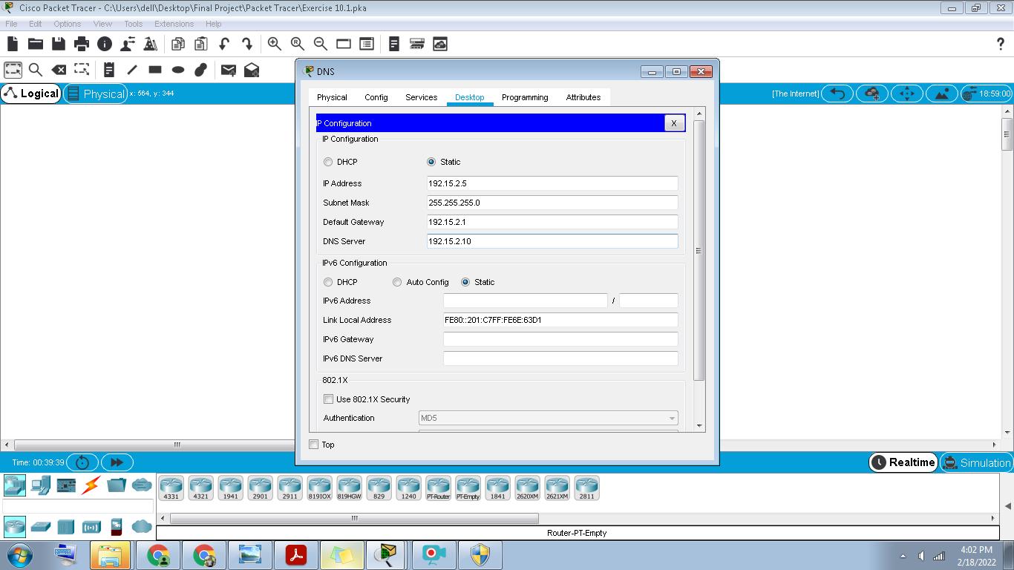The width and height of the screenshot is (1014, 570).
Task: Click the Print toolbar icon
Action: click(x=81, y=44)
